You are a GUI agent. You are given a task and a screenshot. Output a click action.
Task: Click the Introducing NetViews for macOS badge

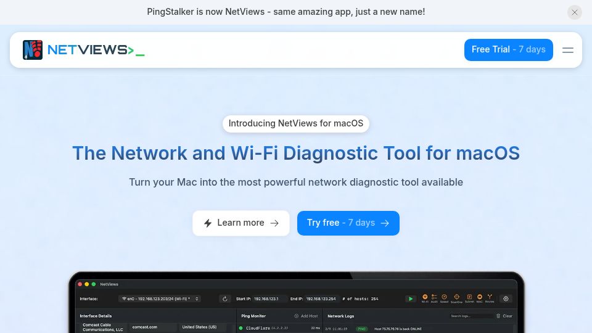click(x=295, y=123)
